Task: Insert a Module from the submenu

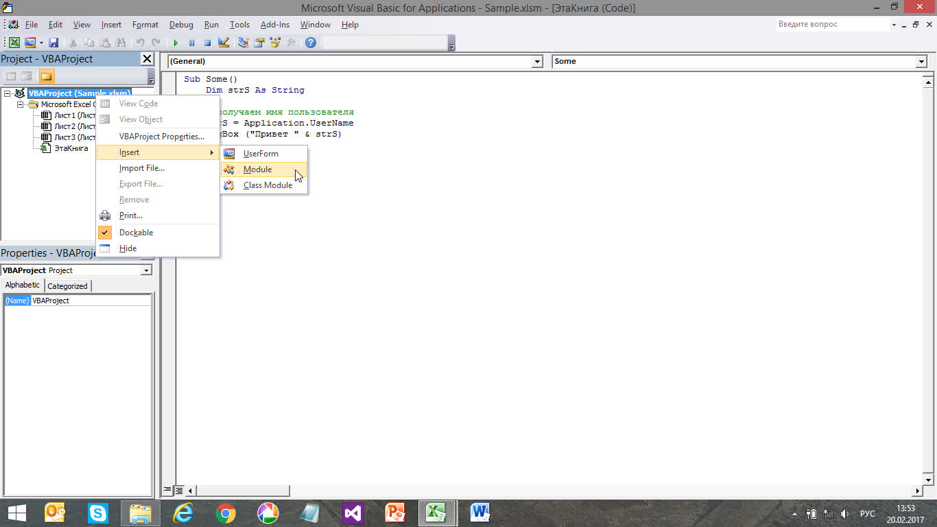Action: pos(264,169)
